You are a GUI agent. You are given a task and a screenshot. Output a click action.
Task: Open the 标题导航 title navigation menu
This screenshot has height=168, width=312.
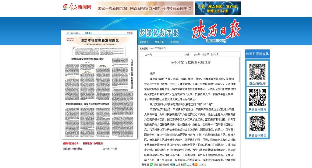coord(175,42)
